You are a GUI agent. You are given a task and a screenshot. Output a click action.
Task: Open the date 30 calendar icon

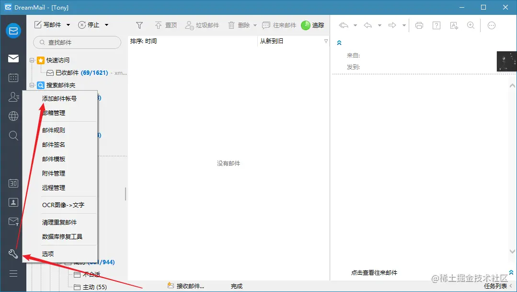coord(13,183)
